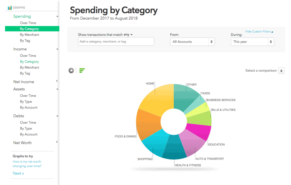Open the "This year" During dropdown
Screen dimensions: 291x185
click(x=252, y=41)
